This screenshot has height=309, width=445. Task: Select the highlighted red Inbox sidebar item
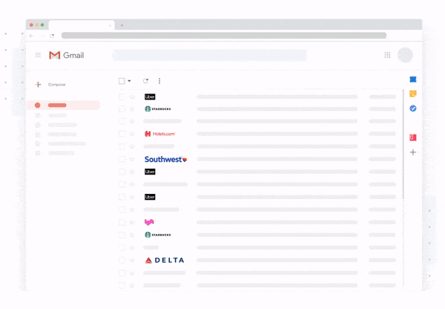(64, 105)
